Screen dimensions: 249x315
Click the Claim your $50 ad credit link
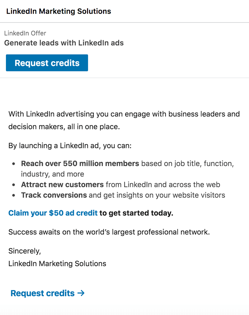coord(53,213)
